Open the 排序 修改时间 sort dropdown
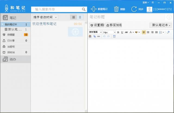Viewport: 174px width, 113px height. pos(45,17)
